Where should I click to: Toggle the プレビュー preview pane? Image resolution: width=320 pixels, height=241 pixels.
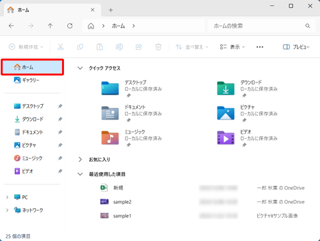pos(296,47)
